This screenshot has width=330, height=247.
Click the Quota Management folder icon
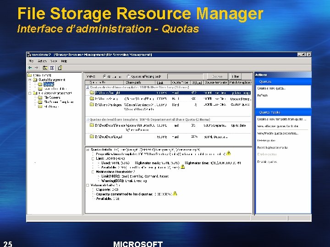click(x=35, y=80)
